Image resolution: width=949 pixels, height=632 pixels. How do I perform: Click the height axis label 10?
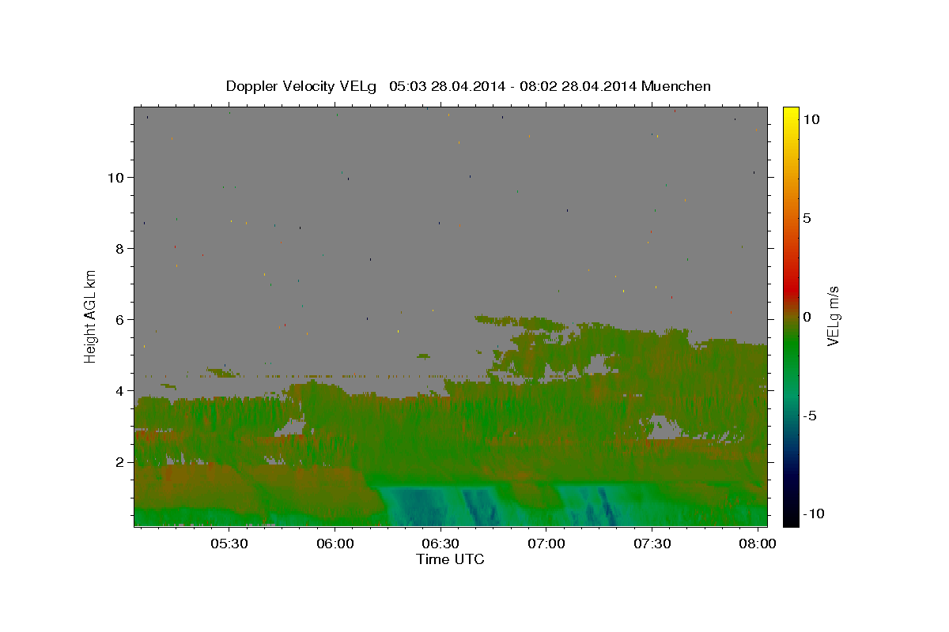(x=118, y=178)
